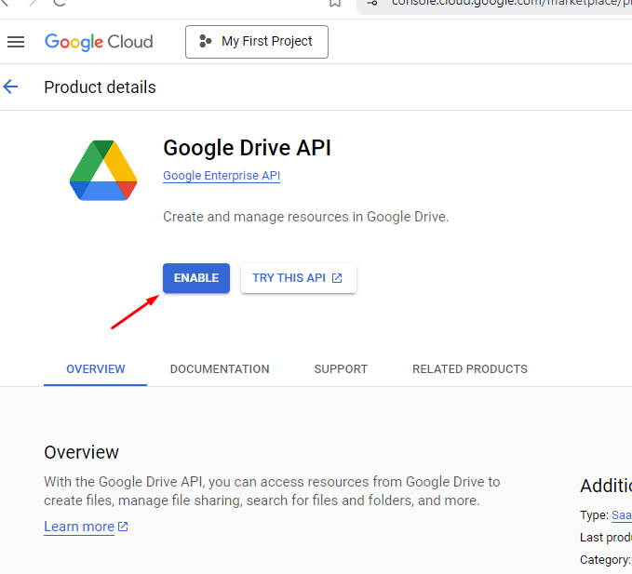
Task: Click the browser reload icon
Action: pos(60,3)
